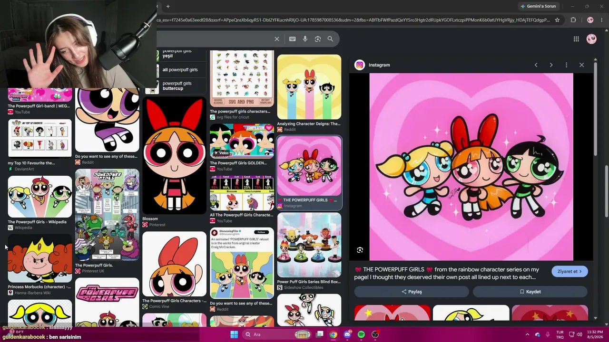Open the purple-eyed girl Reddit thumbnail
The width and height of the screenshot is (609, 342).
107,120
